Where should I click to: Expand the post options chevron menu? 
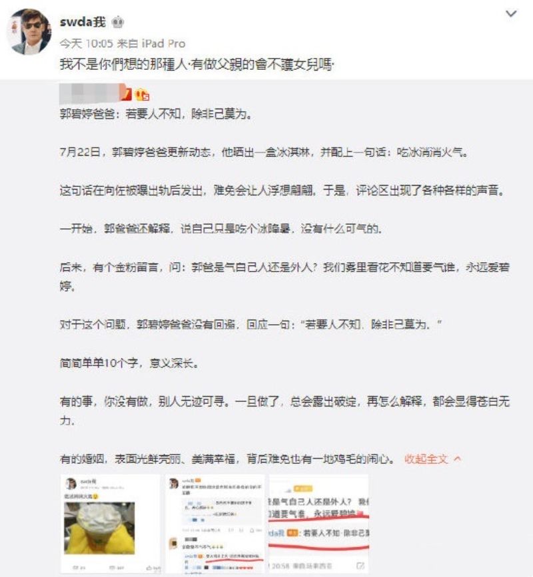point(511,14)
